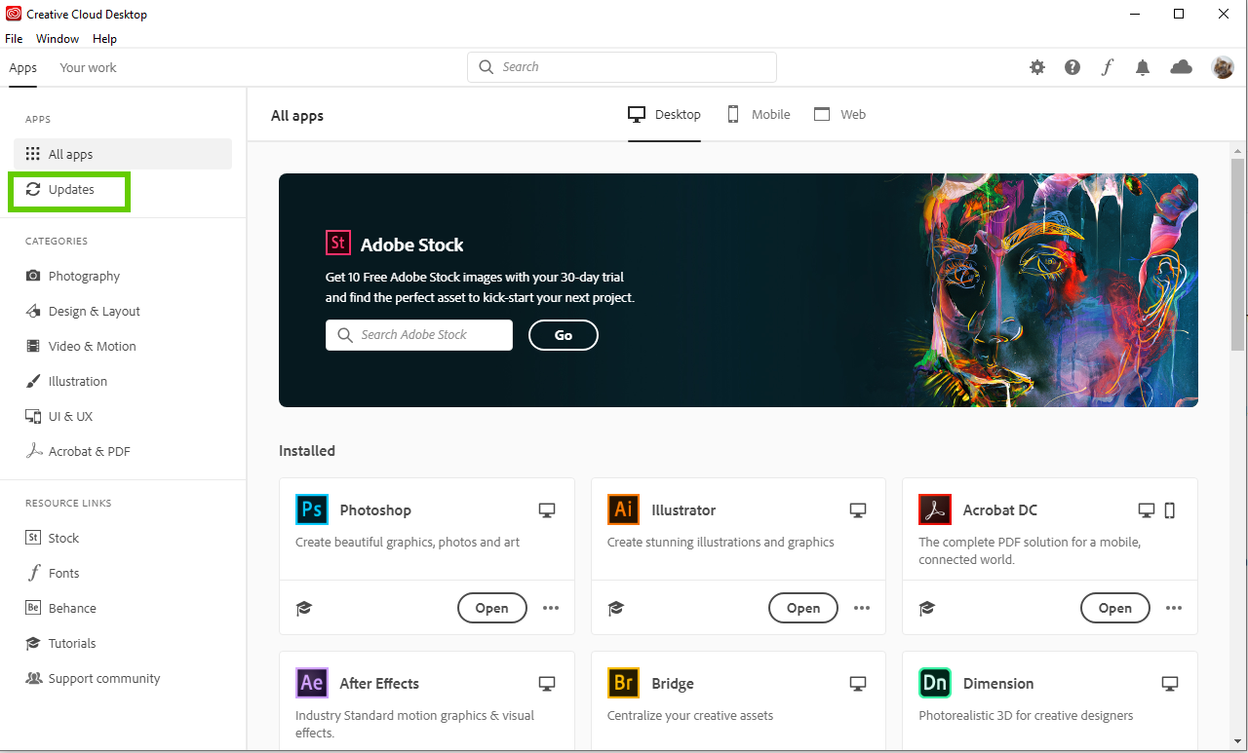Click the Desktop platform filter
This screenshot has width=1248, height=753.
point(664,114)
